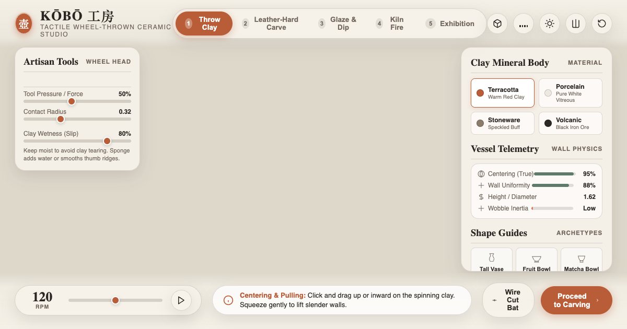Choose the Fruit Bowl shape guide

537,260
